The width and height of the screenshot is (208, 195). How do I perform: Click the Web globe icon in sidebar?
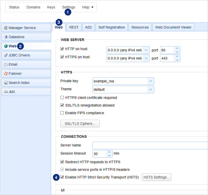pyautogui.click(x=6, y=46)
